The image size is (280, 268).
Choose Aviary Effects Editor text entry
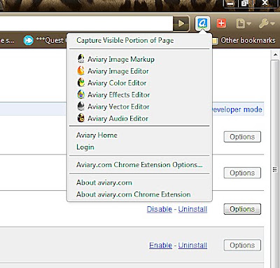click(118, 95)
